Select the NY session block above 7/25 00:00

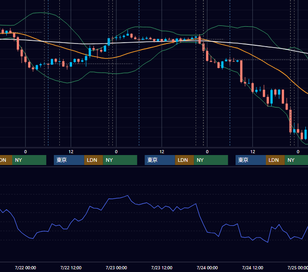[x=296, y=160]
